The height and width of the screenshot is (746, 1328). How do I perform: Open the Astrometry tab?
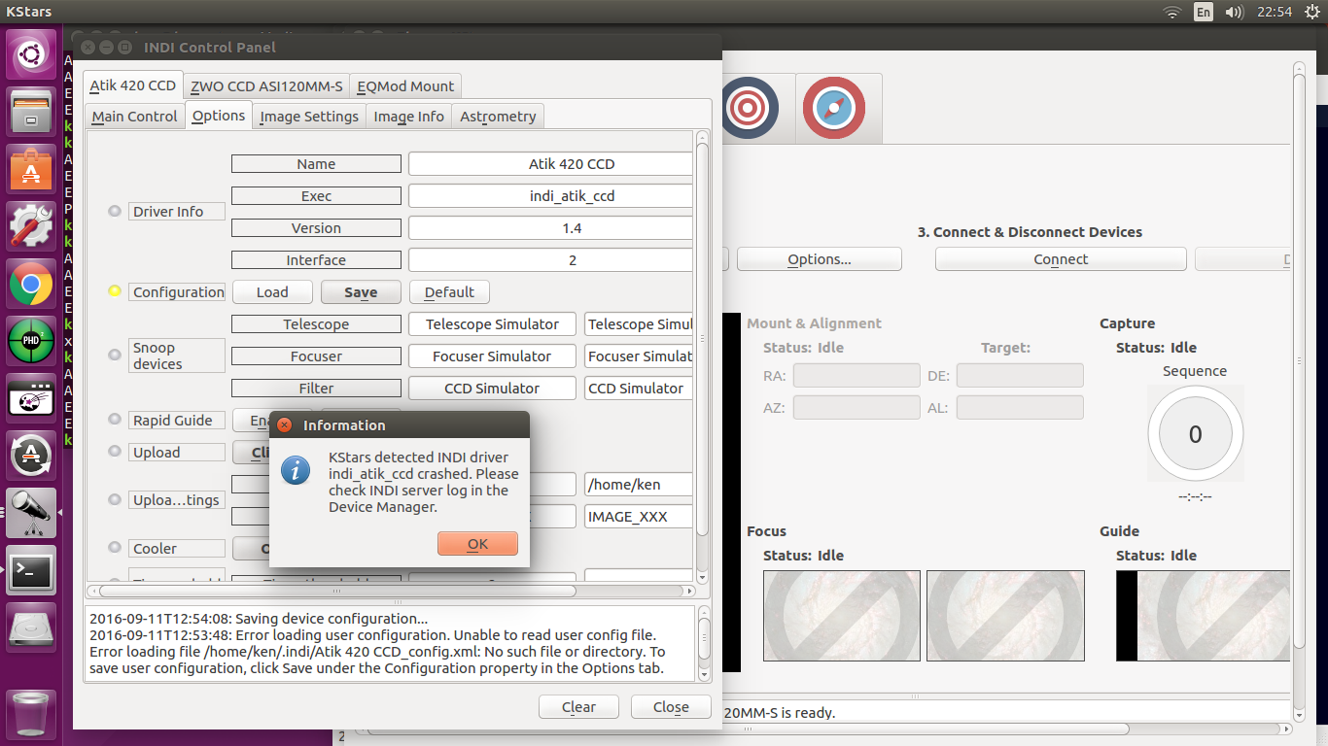(498, 117)
